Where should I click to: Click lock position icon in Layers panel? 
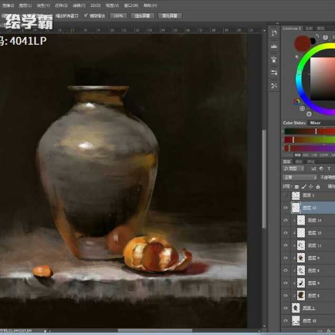pyautogui.click(x=311, y=187)
